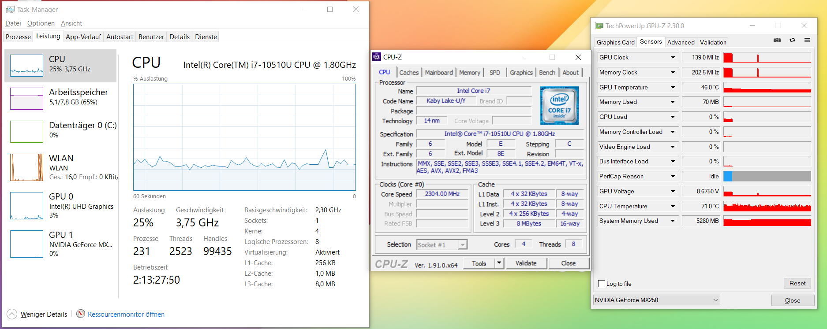The image size is (827, 329).
Task: Click the GPU-Z title bar icon
Action: (599, 26)
